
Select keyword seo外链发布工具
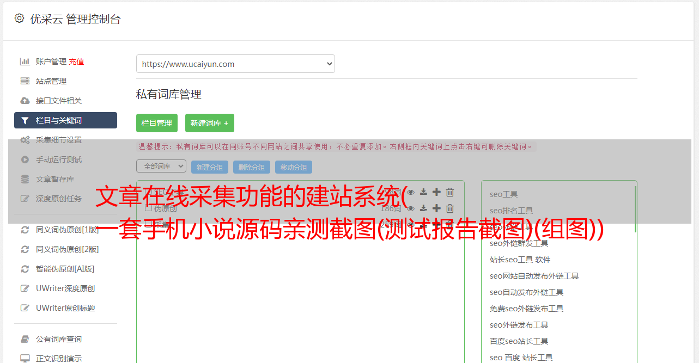[x=519, y=325]
